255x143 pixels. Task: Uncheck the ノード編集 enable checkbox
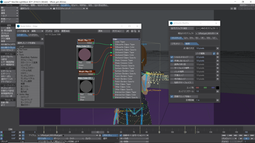[x=214, y=53]
